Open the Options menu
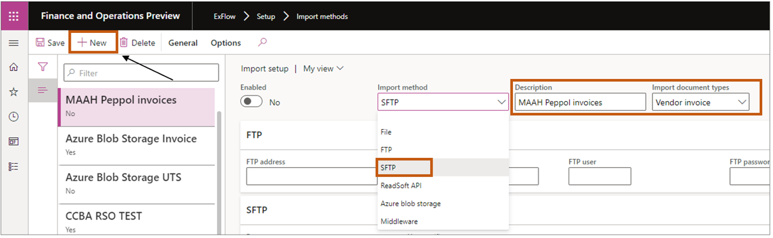This screenshot has width=773, height=238. 226,43
